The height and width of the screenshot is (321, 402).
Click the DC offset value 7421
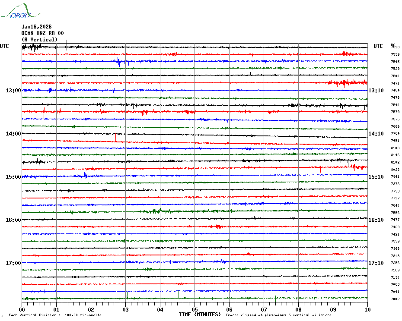pos(395,234)
